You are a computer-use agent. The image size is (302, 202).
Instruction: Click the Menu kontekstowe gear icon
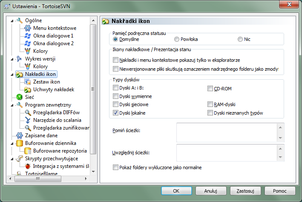click(28, 28)
